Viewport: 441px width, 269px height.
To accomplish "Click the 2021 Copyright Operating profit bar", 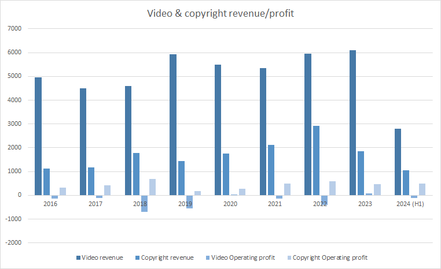I will click(x=287, y=189).
